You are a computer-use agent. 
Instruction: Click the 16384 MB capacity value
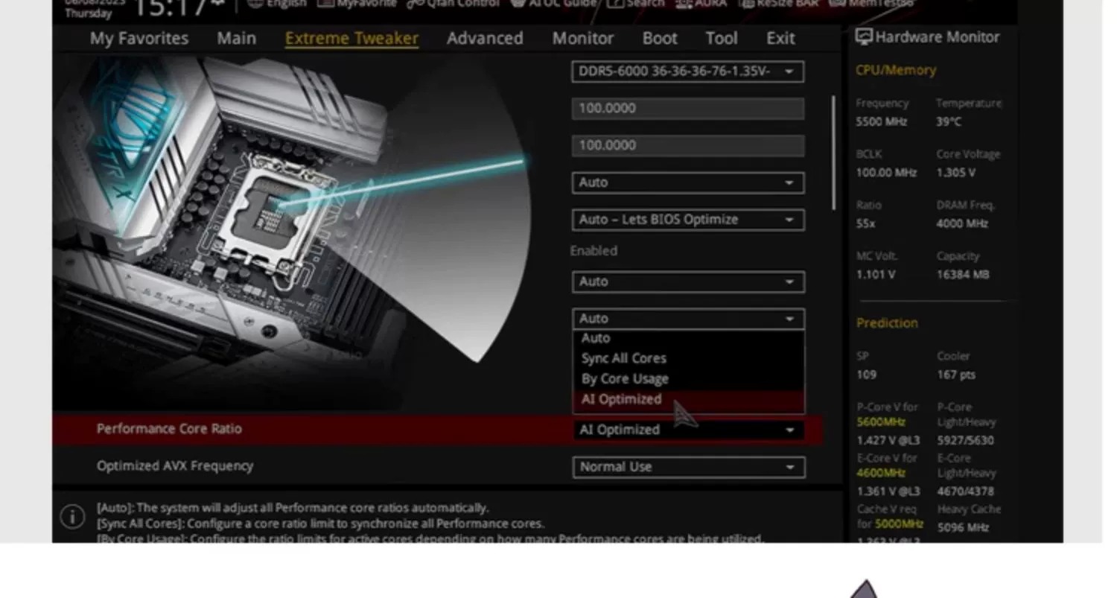click(x=963, y=275)
